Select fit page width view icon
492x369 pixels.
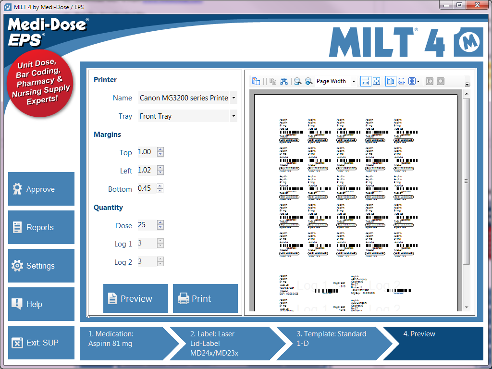[x=366, y=81]
